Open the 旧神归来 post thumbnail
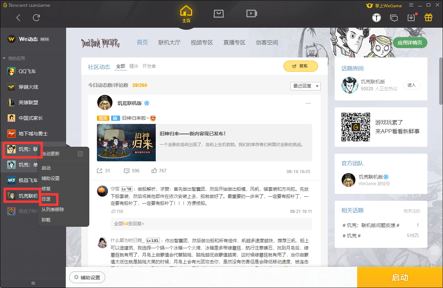The width and height of the screenshot is (443, 288). coord(126,143)
